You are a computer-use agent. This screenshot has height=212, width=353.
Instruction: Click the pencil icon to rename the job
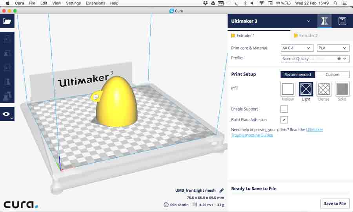(222, 190)
